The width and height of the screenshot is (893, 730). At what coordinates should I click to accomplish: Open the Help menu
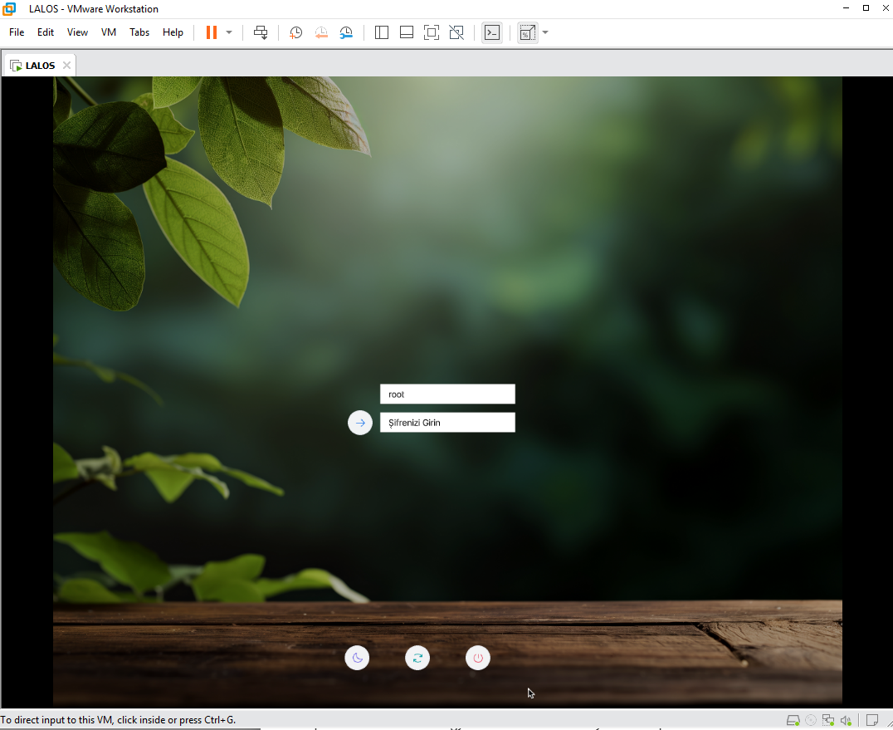(x=173, y=32)
